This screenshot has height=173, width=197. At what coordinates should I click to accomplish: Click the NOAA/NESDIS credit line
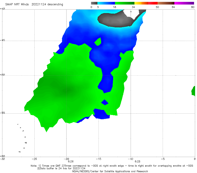110,171
